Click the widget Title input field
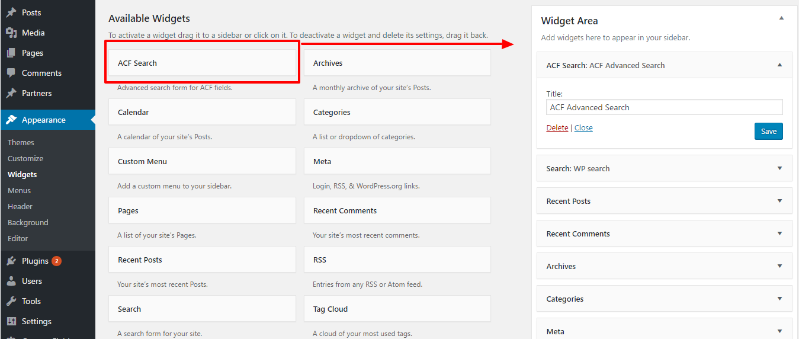Viewport: 799px width, 339px height. pyautogui.click(x=665, y=107)
